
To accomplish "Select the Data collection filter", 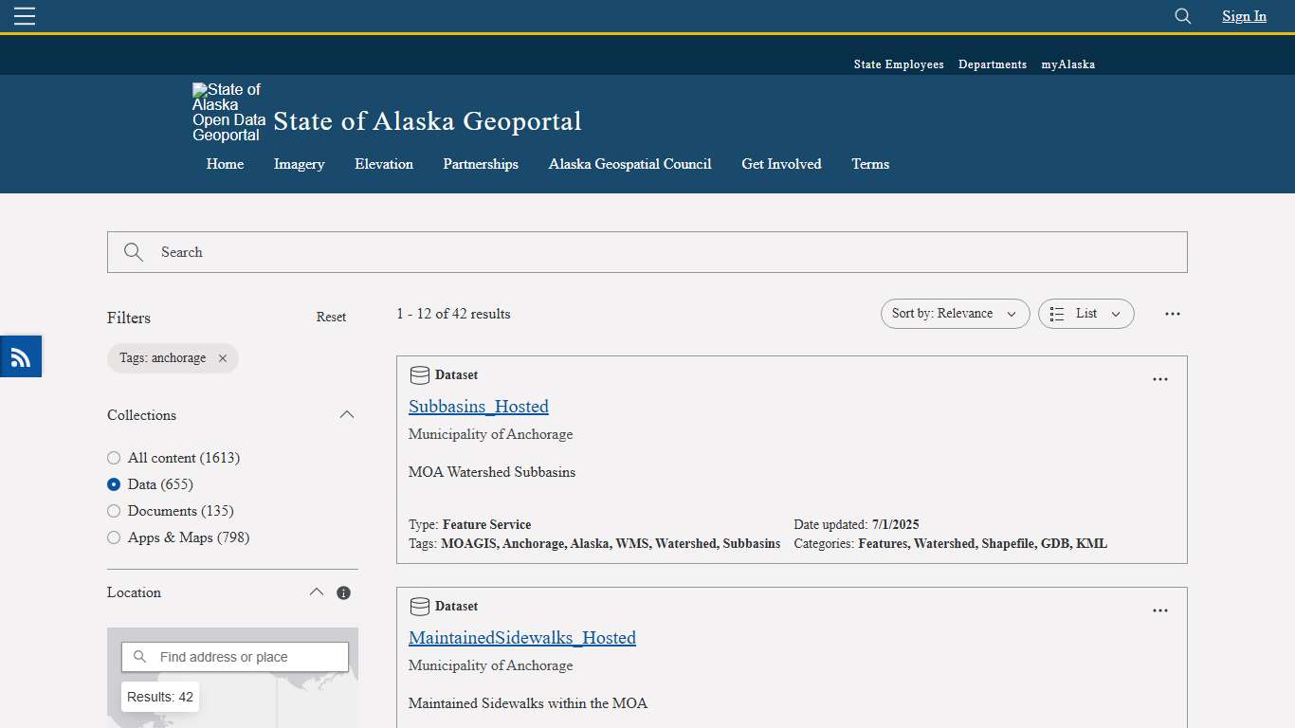I will coord(113,484).
